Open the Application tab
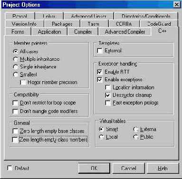 pyautogui.click(x=49, y=32)
